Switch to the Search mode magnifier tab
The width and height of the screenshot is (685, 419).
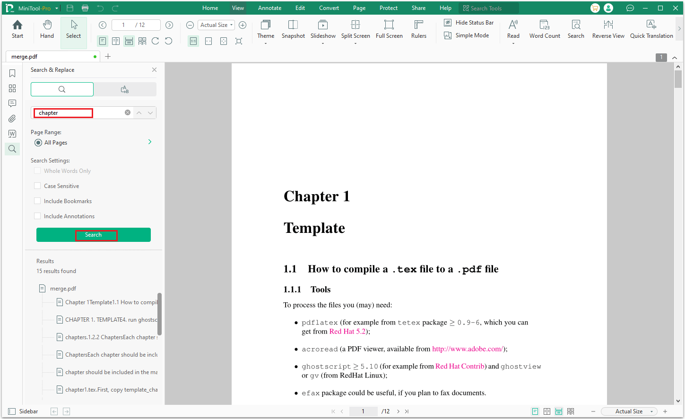click(x=62, y=89)
